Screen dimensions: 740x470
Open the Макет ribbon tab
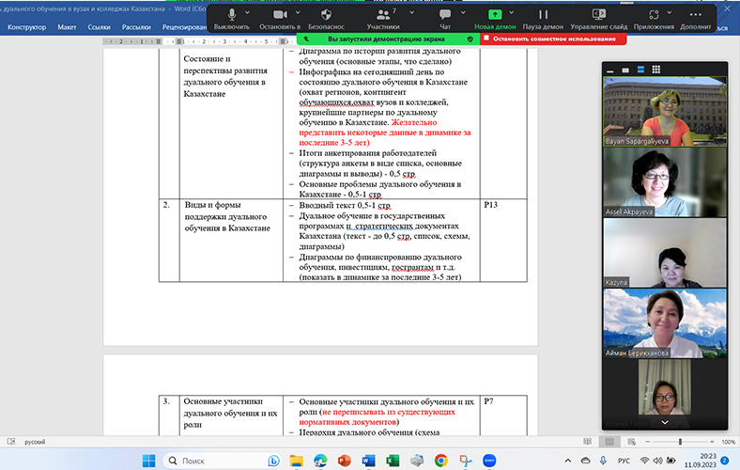(x=67, y=27)
